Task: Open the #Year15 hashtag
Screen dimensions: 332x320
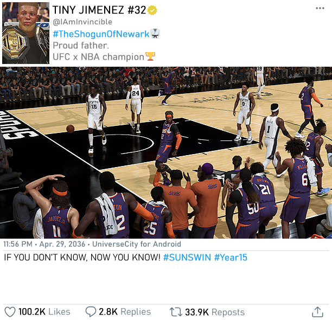Action: tap(231, 258)
